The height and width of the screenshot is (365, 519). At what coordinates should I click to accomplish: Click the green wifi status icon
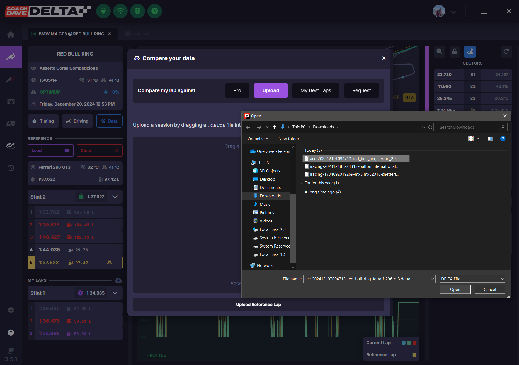click(x=120, y=11)
